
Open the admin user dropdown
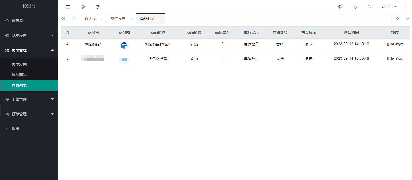tap(389, 7)
